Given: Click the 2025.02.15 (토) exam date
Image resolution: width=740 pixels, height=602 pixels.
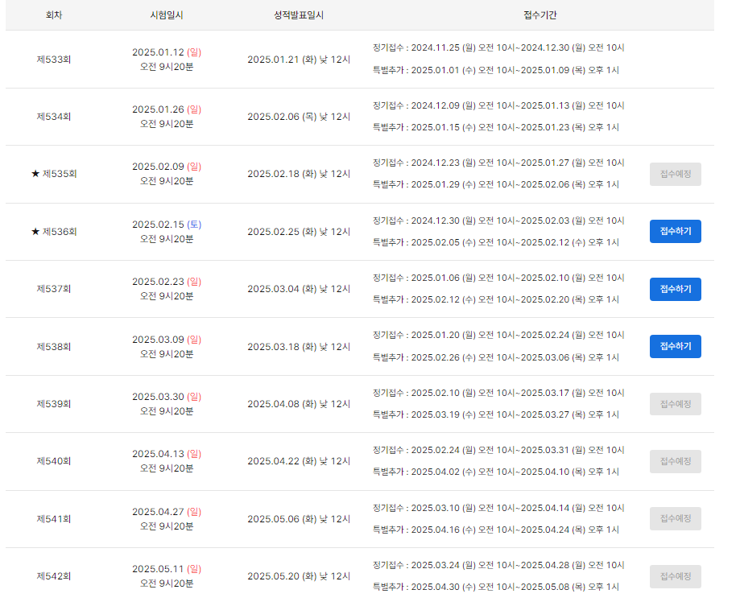Looking at the screenshot, I should pyautogui.click(x=167, y=225).
